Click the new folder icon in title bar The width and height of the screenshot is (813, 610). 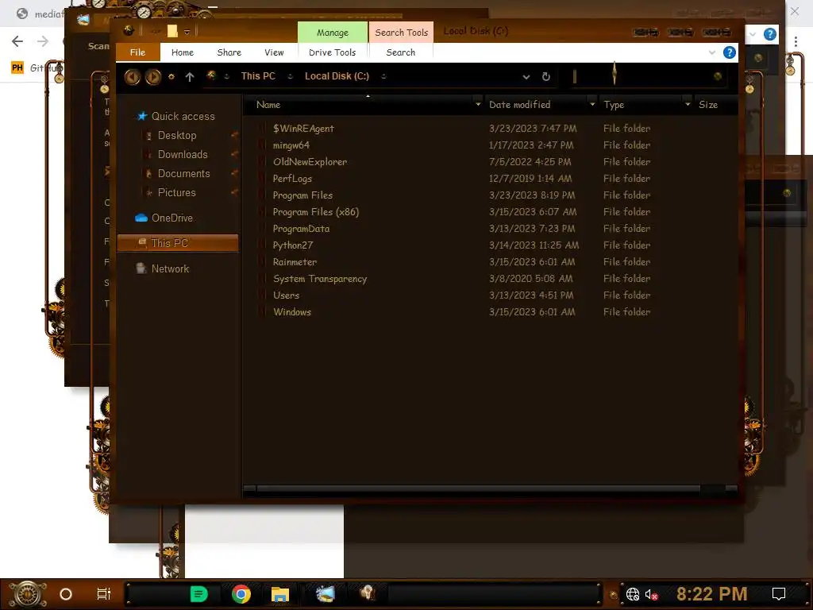pos(172,31)
